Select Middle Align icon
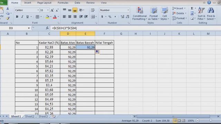The image size is (221, 124). (x=70, y=10)
